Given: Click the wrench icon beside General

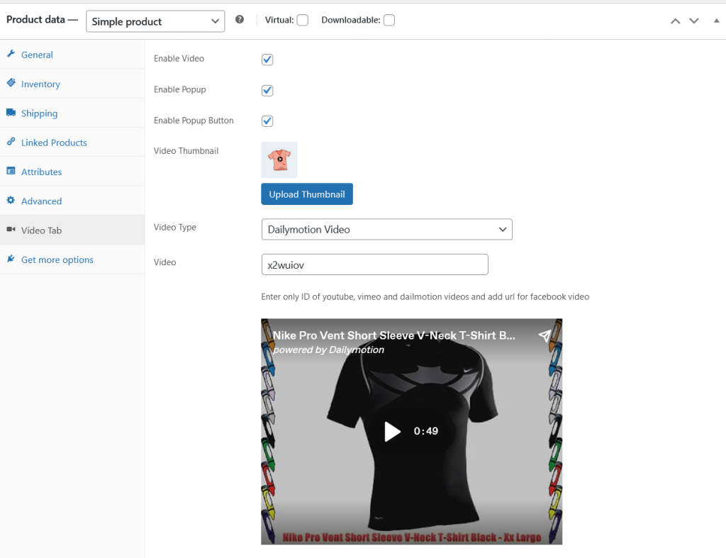Looking at the screenshot, I should tap(11, 55).
